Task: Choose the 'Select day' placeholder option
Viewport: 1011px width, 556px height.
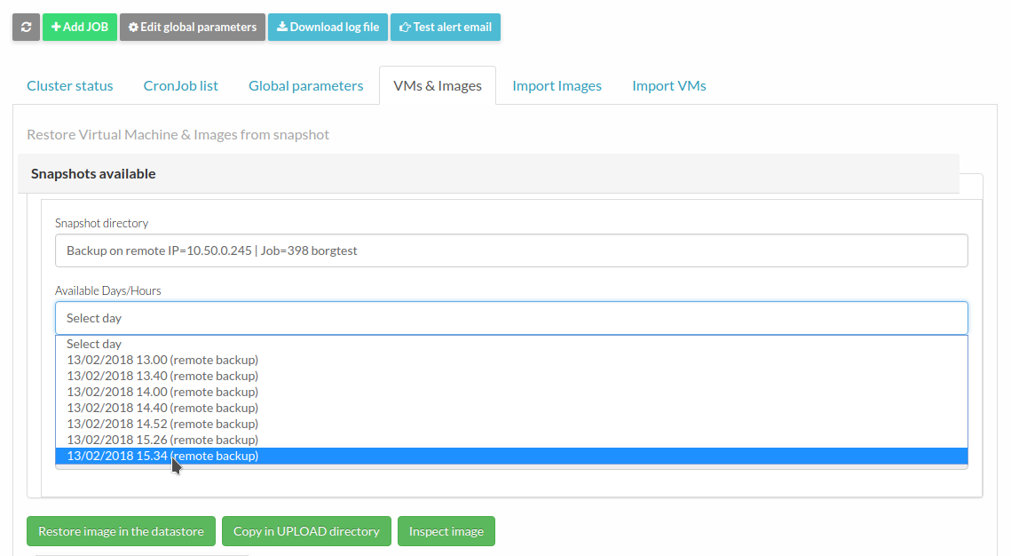Action: (511, 344)
